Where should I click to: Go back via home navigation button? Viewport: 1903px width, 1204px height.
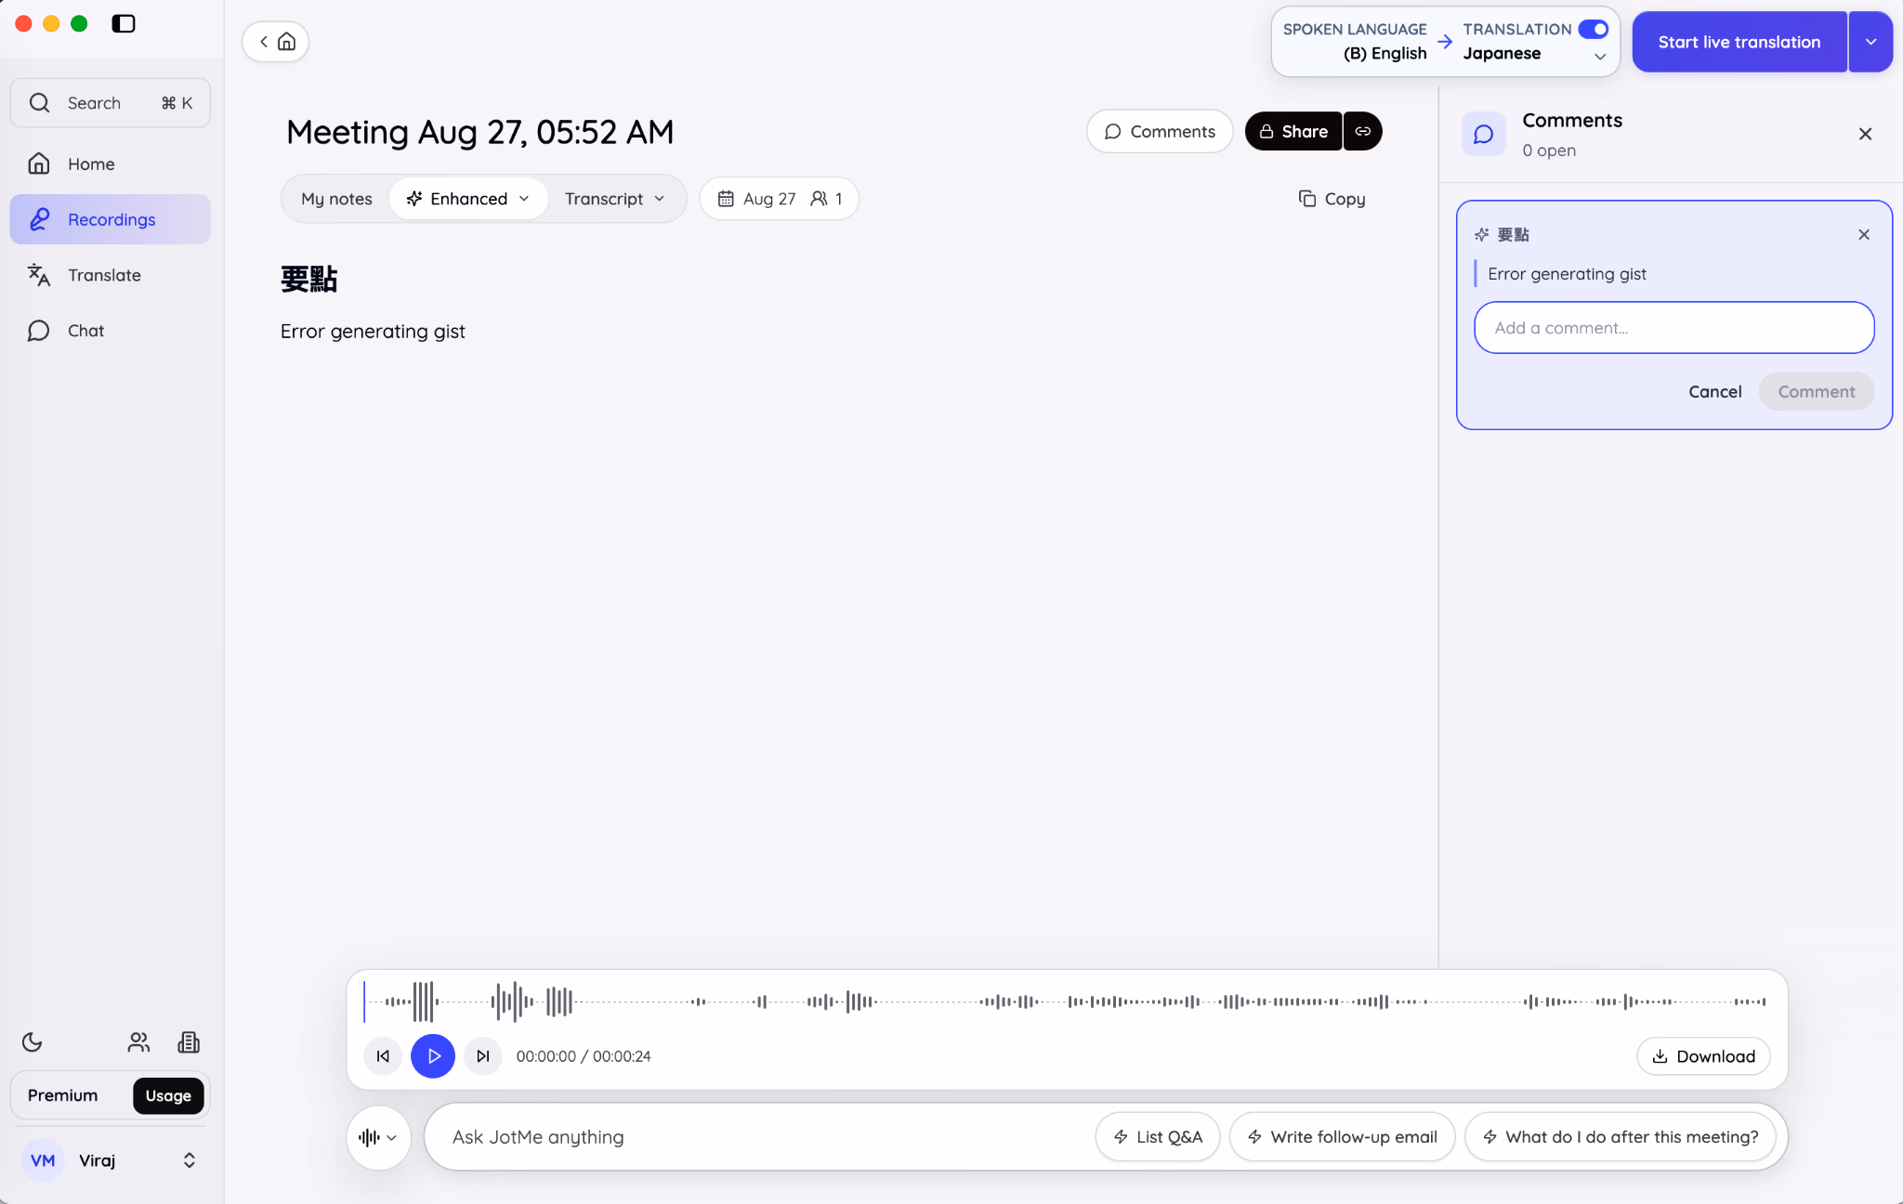276,42
